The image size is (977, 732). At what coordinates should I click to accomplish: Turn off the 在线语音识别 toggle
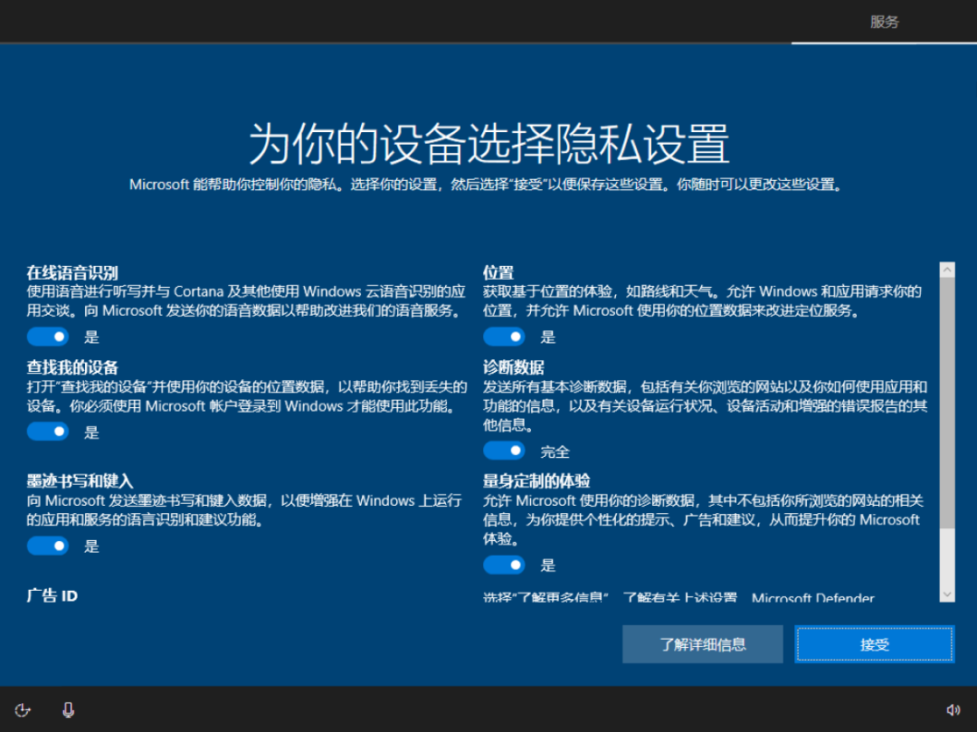pyautogui.click(x=47, y=336)
